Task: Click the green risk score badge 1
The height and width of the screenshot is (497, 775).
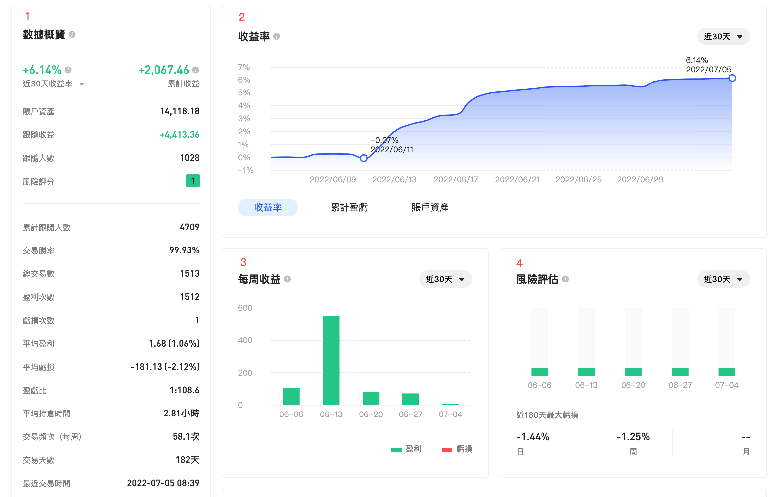Action: click(x=193, y=181)
